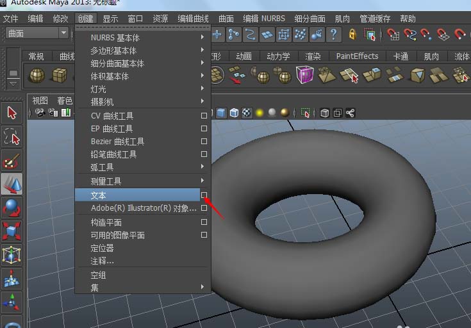Open EP Curve Tool option box

tap(204, 129)
